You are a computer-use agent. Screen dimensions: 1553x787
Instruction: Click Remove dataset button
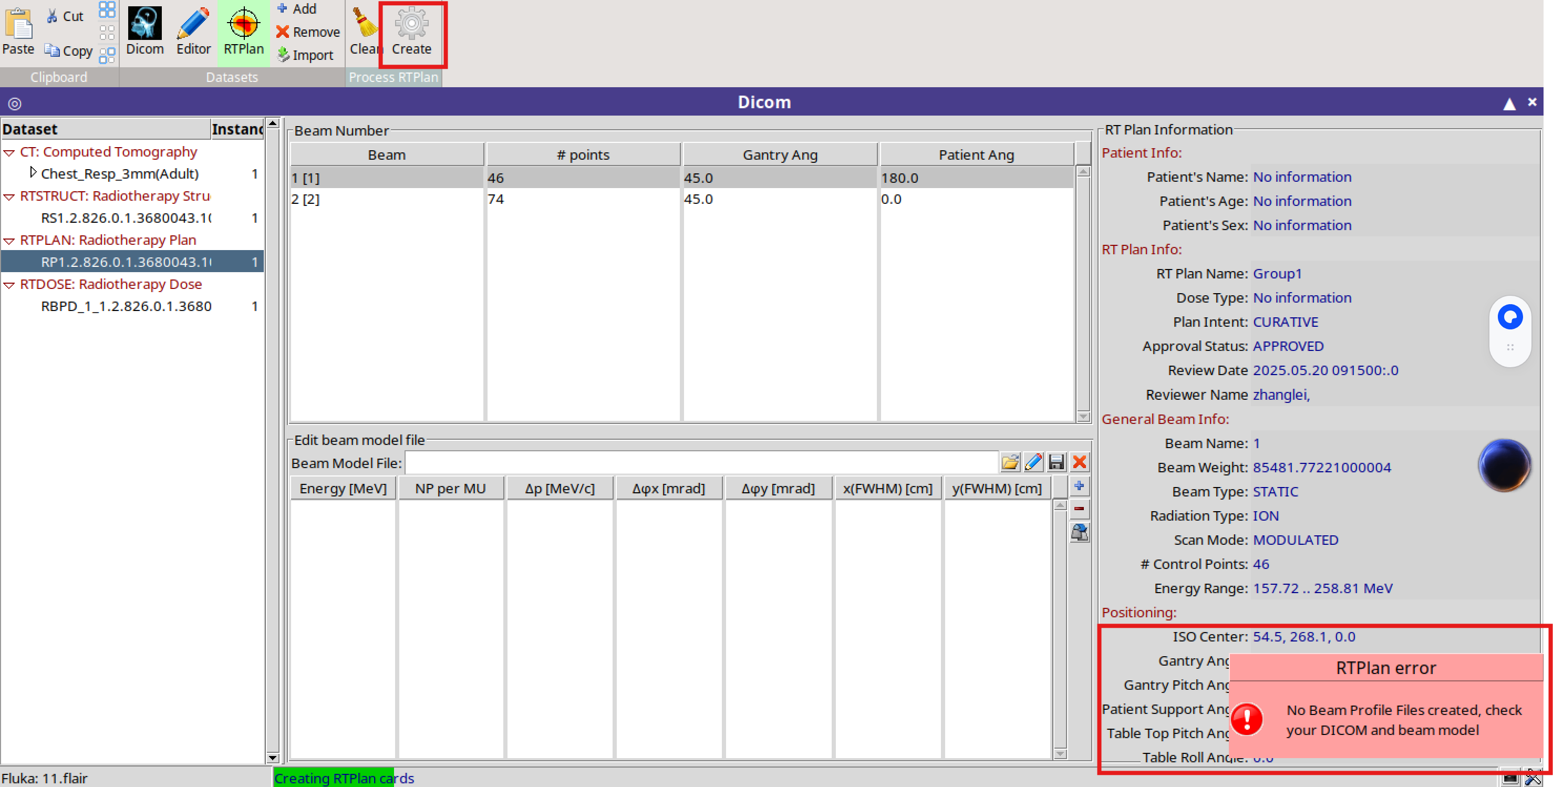[x=308, y=32]
